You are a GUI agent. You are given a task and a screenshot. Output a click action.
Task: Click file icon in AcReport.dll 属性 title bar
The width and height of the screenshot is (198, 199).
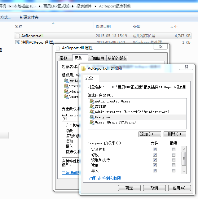[x=58, y=48]
